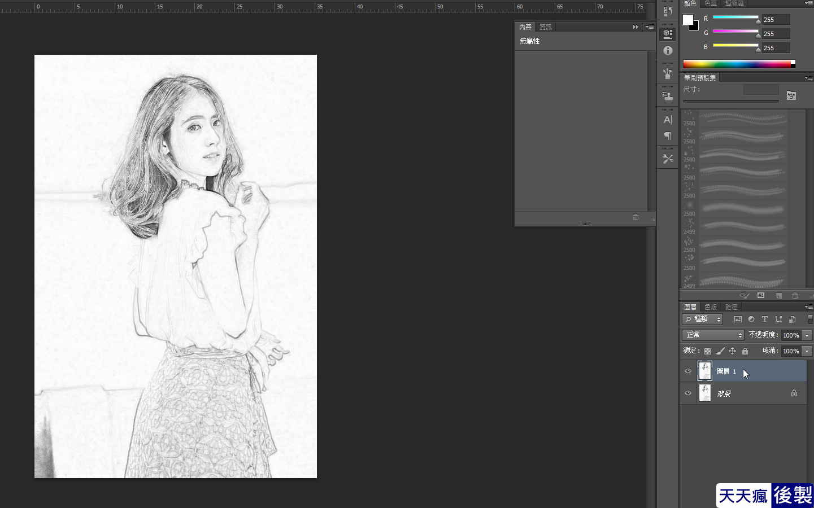Pick a color from the spectrum ramp

tap(739, 64)
